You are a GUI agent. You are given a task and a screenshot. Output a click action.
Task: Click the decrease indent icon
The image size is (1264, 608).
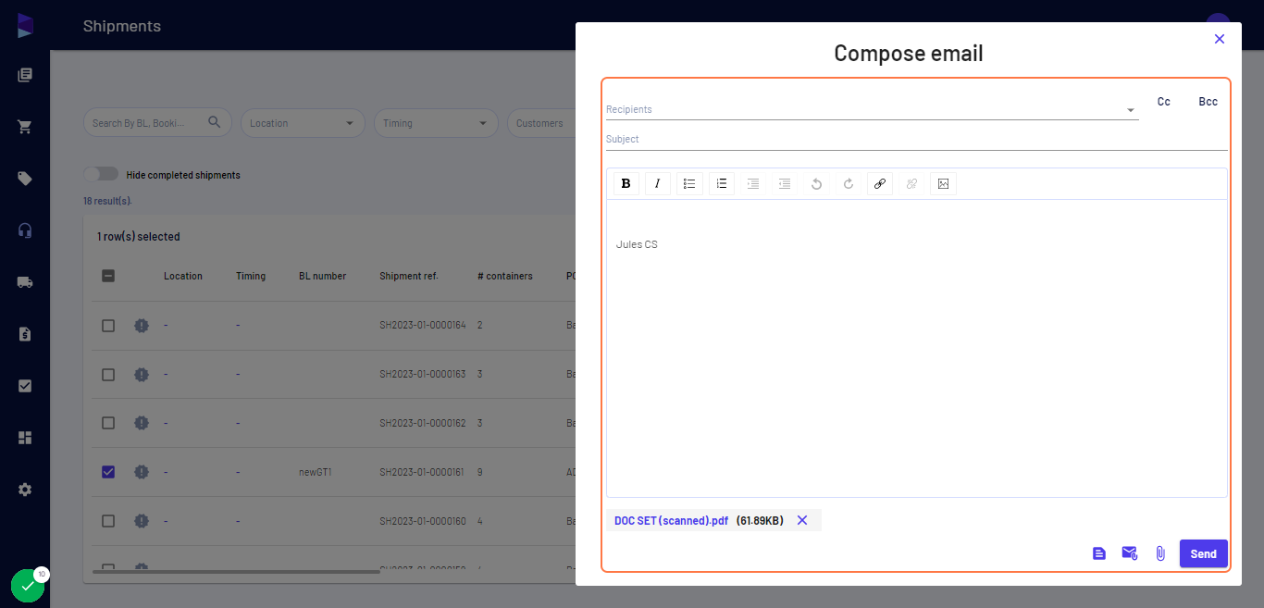tap(785, 183)
